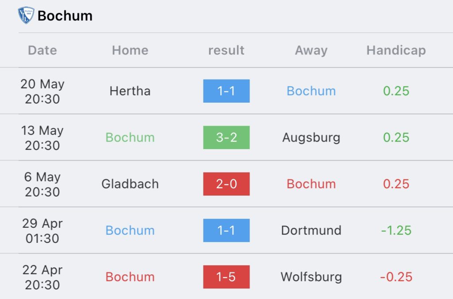Screen dimensions: 453x299
Task: Open Augsburg team link
Action: [x=311, y=138]
